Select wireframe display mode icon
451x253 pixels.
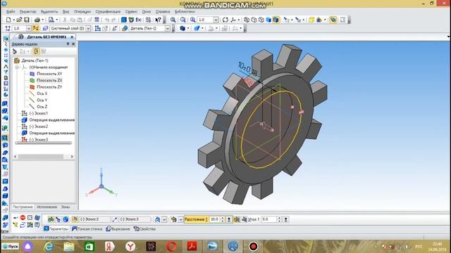pos(247,20)
